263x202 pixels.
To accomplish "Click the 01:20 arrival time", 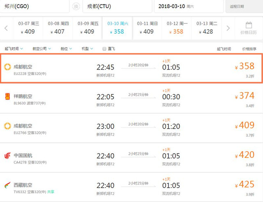I will coord(171,127).
